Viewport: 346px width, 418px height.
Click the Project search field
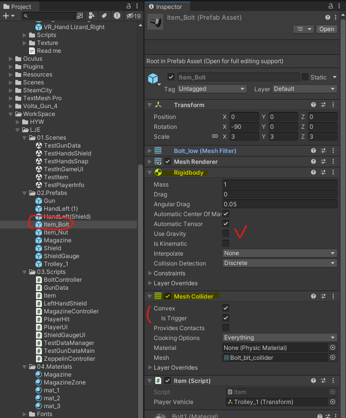coord(49,16)
